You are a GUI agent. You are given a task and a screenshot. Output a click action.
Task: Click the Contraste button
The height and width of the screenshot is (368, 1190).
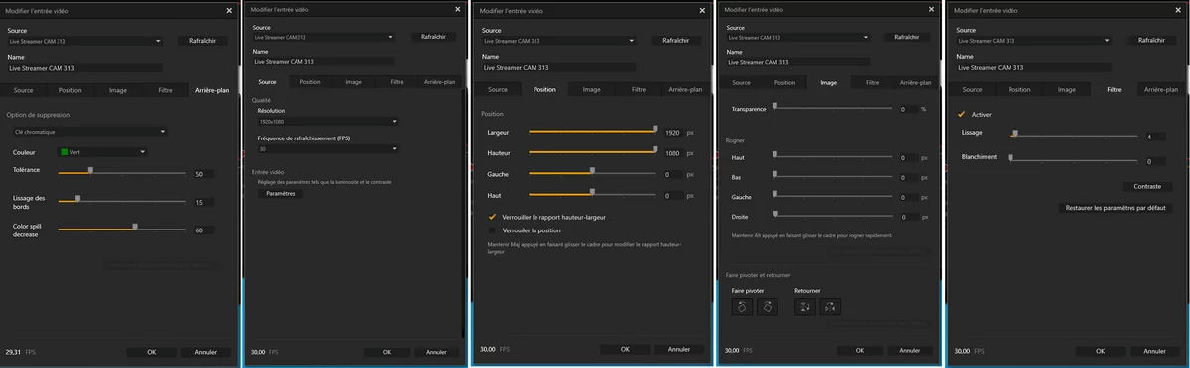(x=1147, y=186)
